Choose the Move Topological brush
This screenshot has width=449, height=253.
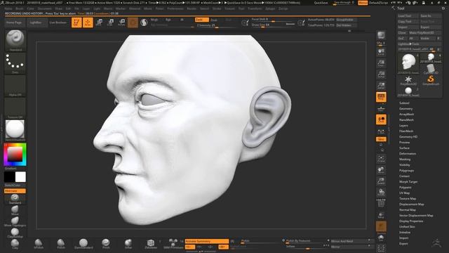click(15, 221)
